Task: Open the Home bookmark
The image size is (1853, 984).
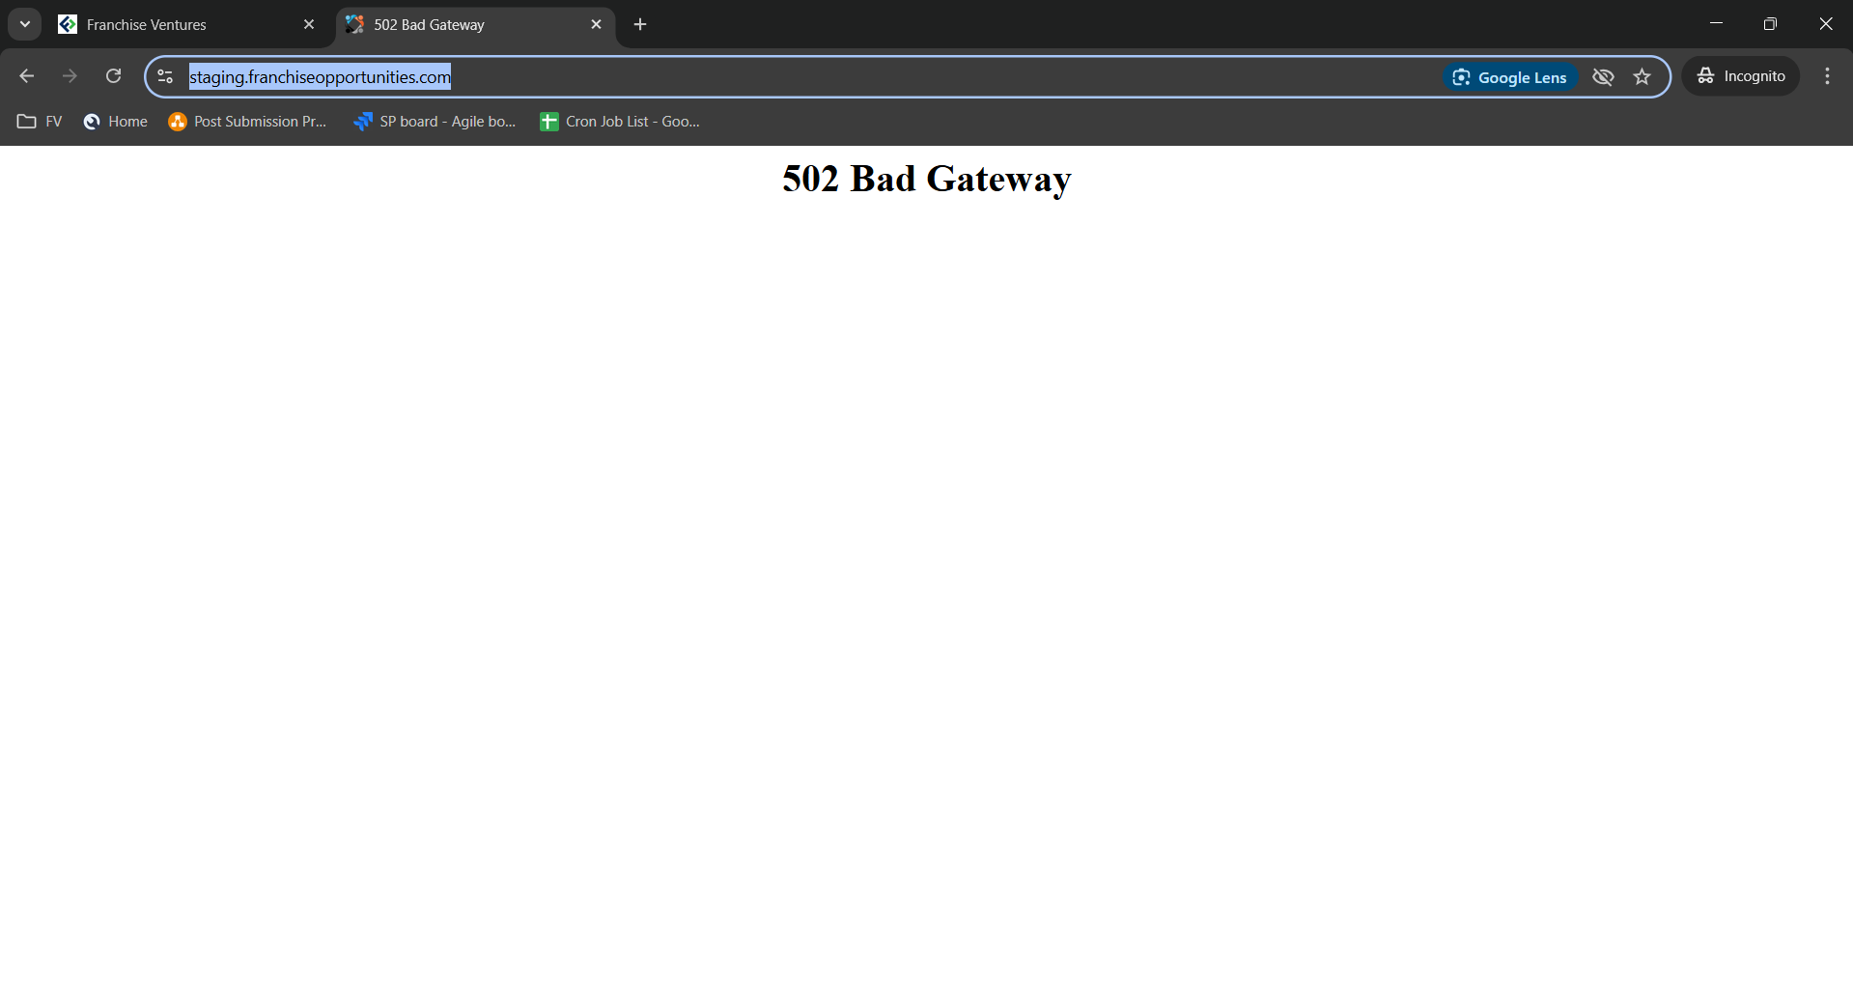Action: [116, 122]
